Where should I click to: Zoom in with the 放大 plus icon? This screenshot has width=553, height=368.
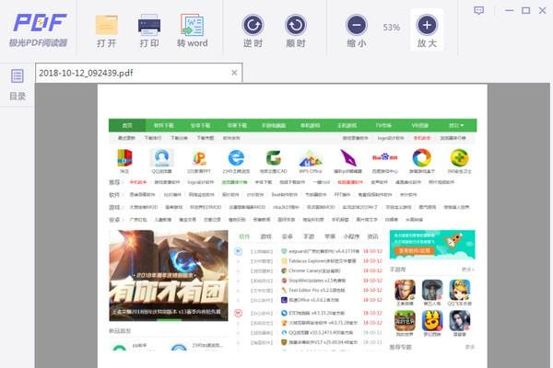point(427,25)
